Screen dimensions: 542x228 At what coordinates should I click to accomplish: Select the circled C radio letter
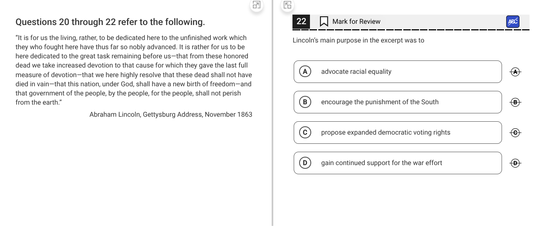coord(305,133)
